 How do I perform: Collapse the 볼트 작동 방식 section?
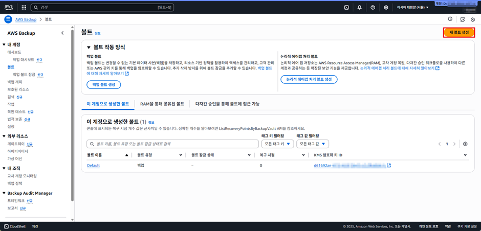(89, 48)
